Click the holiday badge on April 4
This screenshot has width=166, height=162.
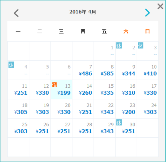pyautogui.click(x=11, y=65)
